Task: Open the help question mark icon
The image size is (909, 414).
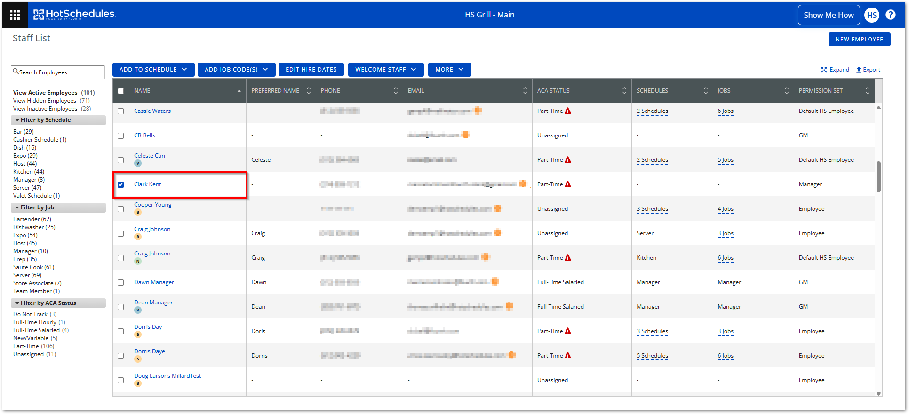Action: click(x=891, y=15)
